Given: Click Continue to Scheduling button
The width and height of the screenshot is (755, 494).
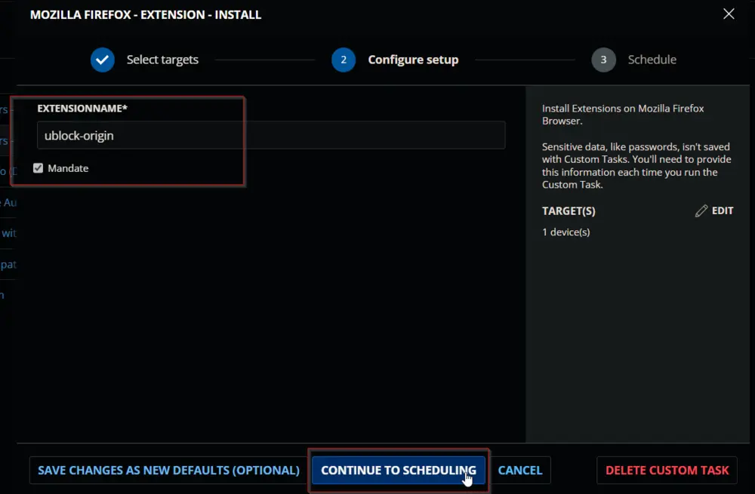Looking at the screenshot, I should pyautogui.click(x=398, y=470).
